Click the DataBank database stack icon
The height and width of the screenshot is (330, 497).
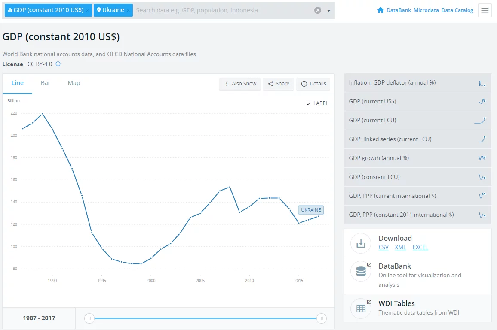click(361, 271)
